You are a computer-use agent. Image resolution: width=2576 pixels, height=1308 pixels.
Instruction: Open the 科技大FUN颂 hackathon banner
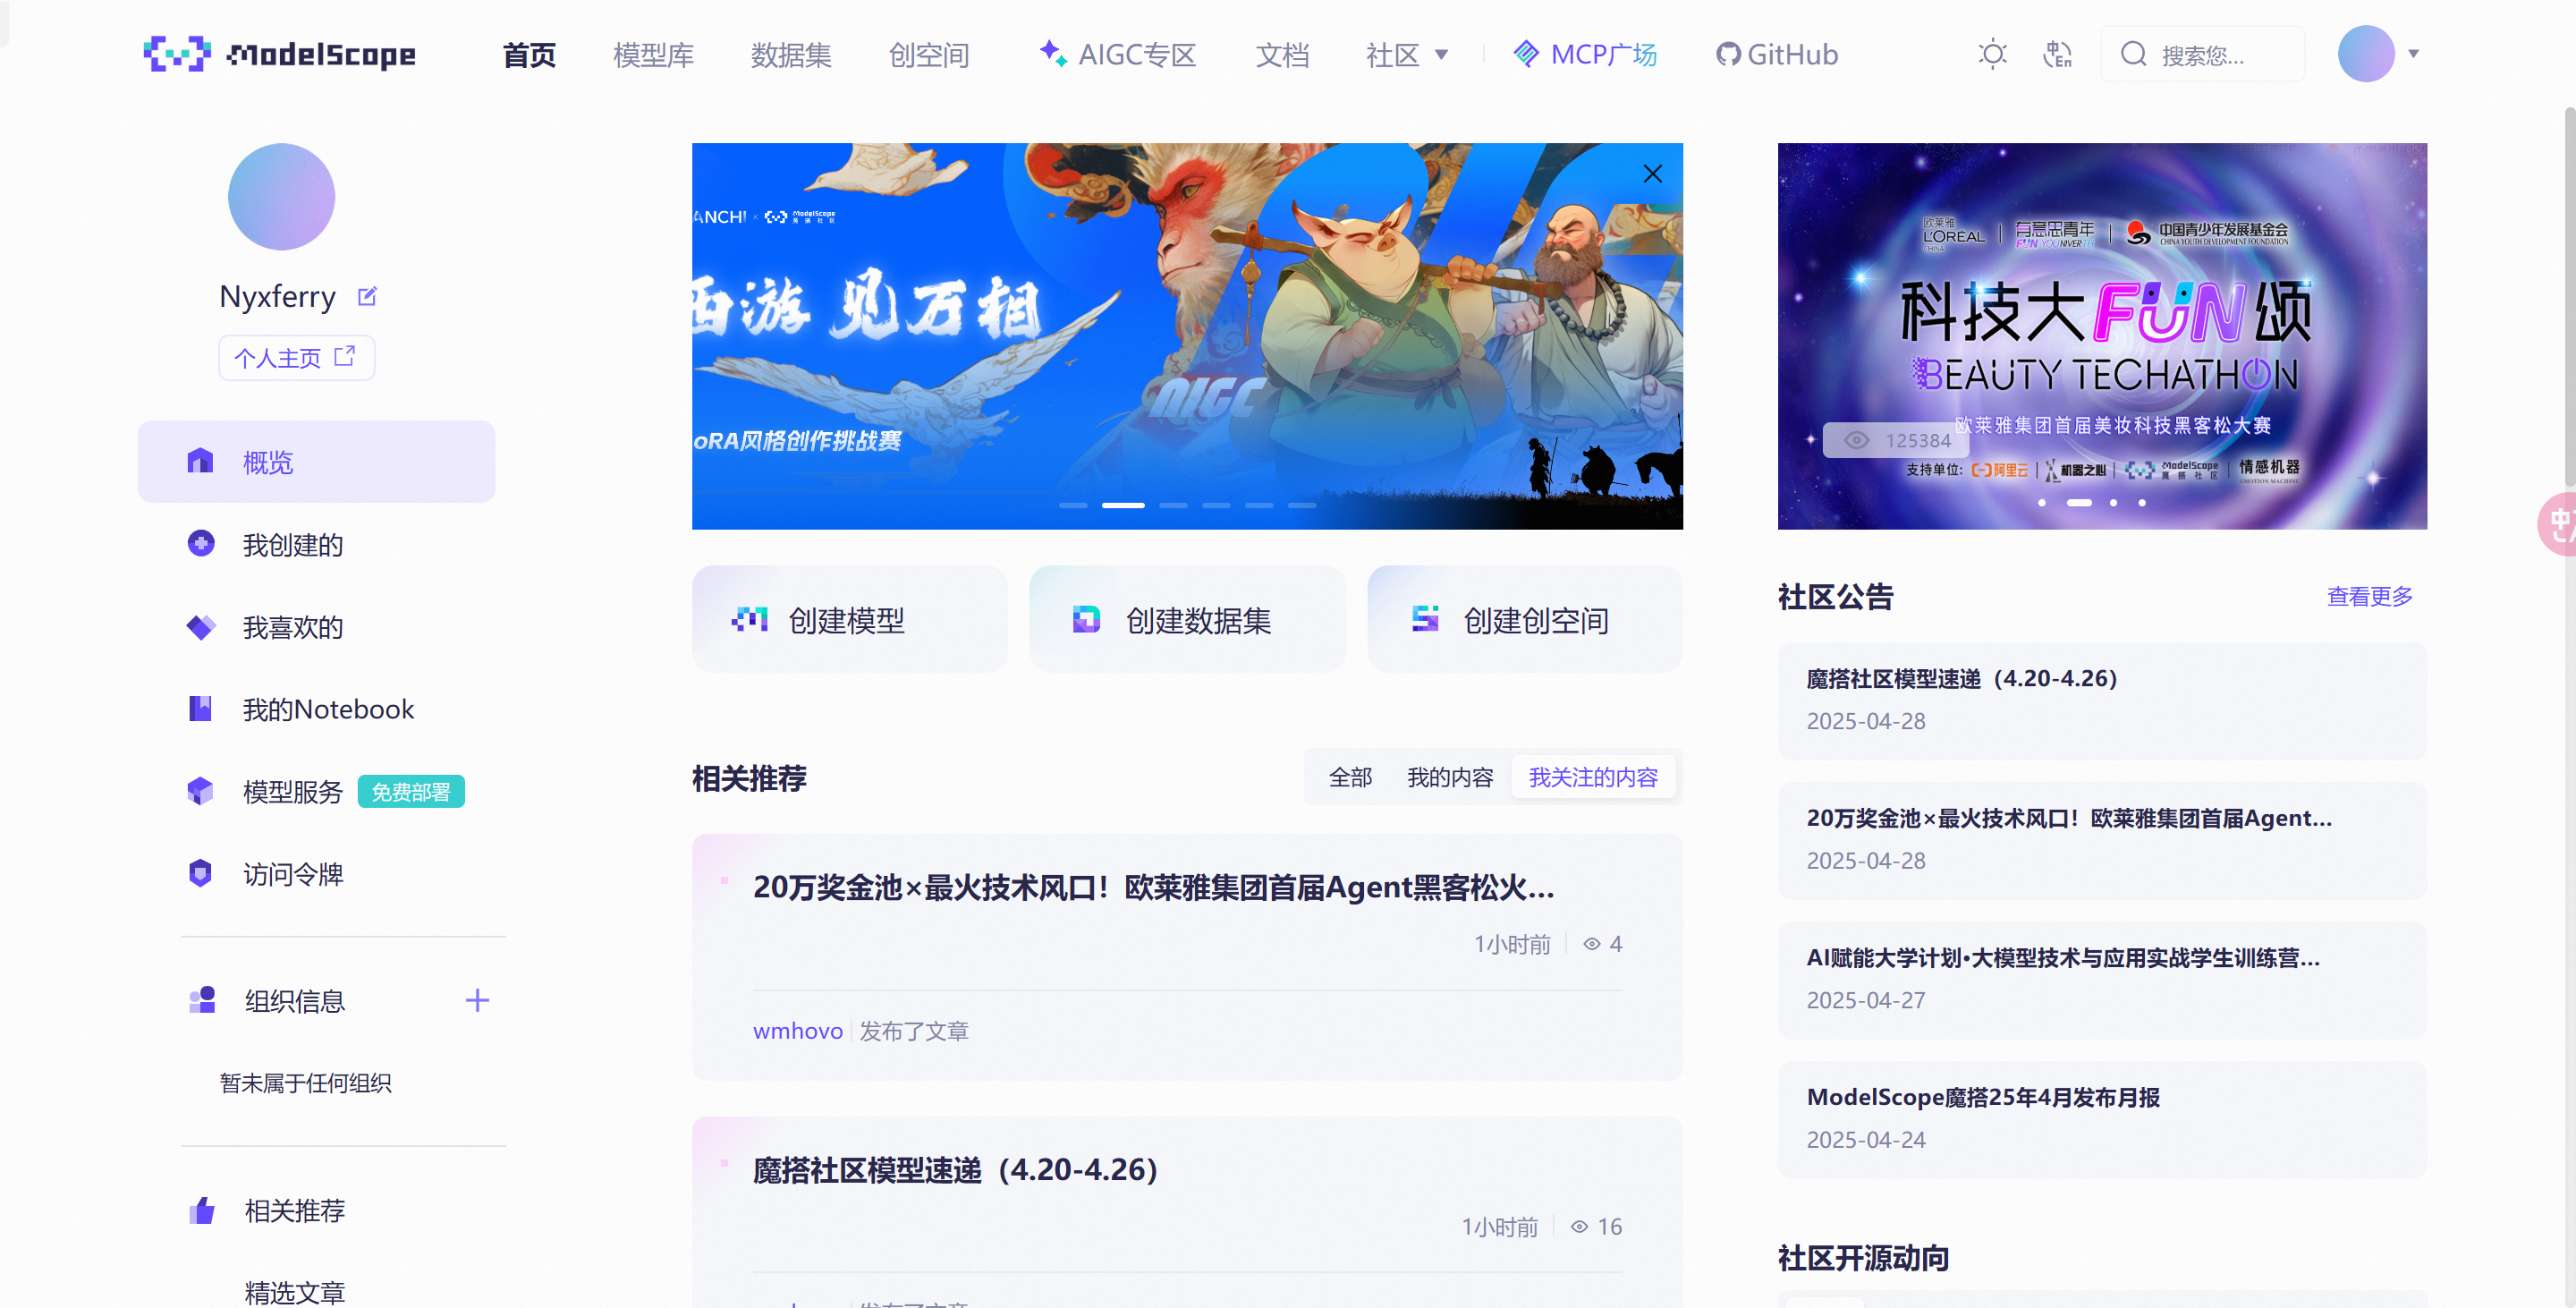pyautogui.click(x=2102, y=336)
